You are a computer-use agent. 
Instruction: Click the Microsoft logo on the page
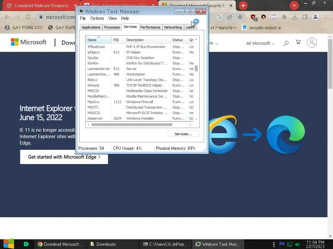[29, 42]
